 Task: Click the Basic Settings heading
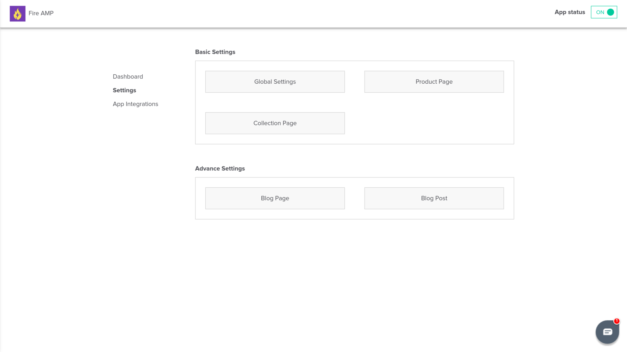click(x=215, y=52)
